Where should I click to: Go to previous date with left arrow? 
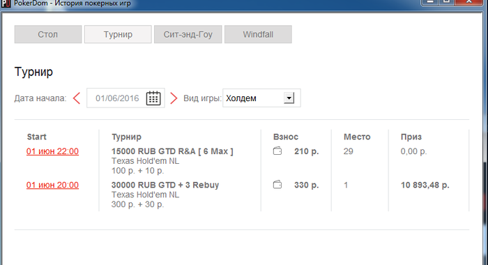click(77, 98)
